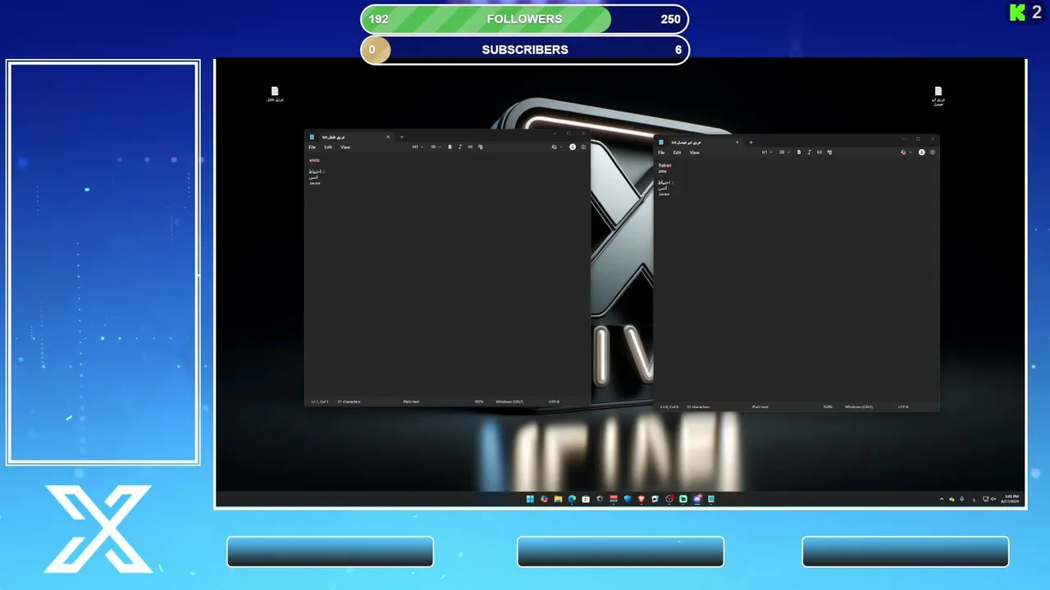
Task: Select the text file icon at desktop top-right
Action: point(938,96)
